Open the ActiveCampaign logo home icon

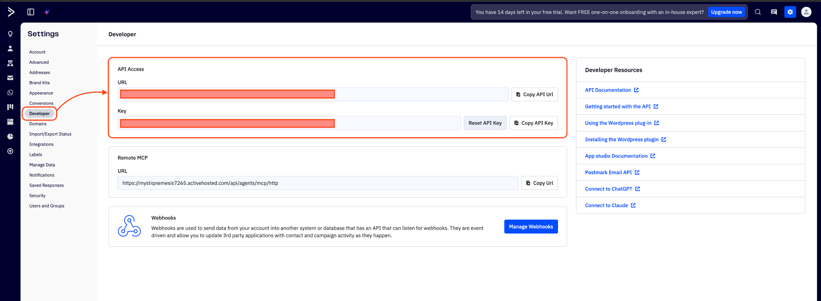(11, 12)
